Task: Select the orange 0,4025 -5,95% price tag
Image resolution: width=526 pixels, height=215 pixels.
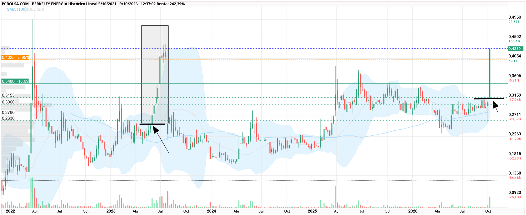Action: click(x=15, y=57)
